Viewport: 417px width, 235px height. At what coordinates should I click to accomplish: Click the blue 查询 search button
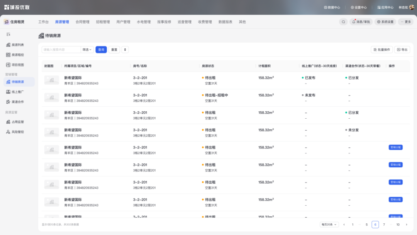(x=101, y=49)
